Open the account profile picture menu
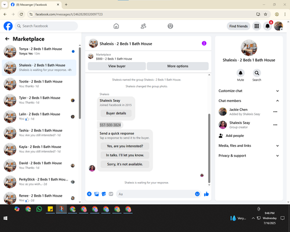The width and height of the screenshot is (290, 232). pyautogui.click(x=278, y=26)
